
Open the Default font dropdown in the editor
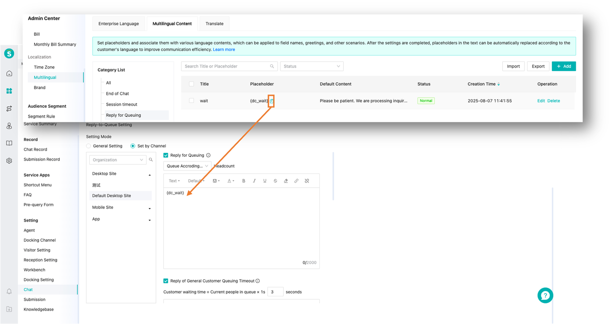[196, 181]
